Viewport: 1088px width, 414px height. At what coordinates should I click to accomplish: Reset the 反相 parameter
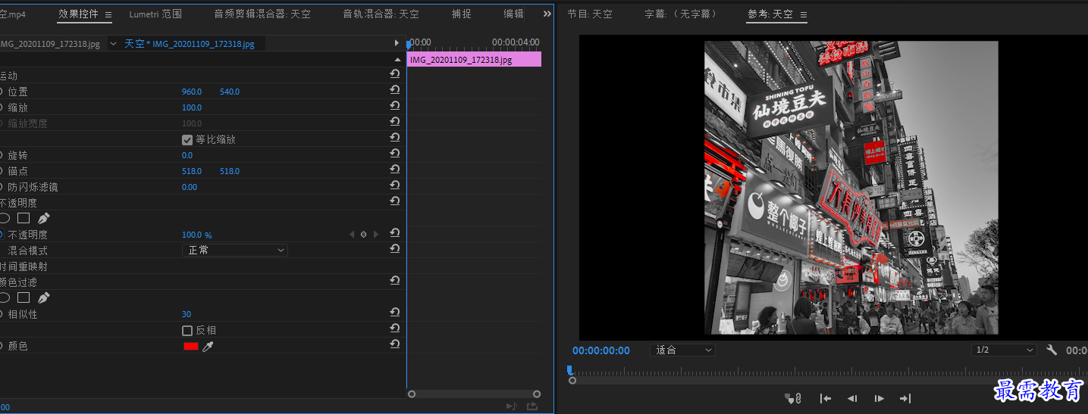[x=394, y=328]
